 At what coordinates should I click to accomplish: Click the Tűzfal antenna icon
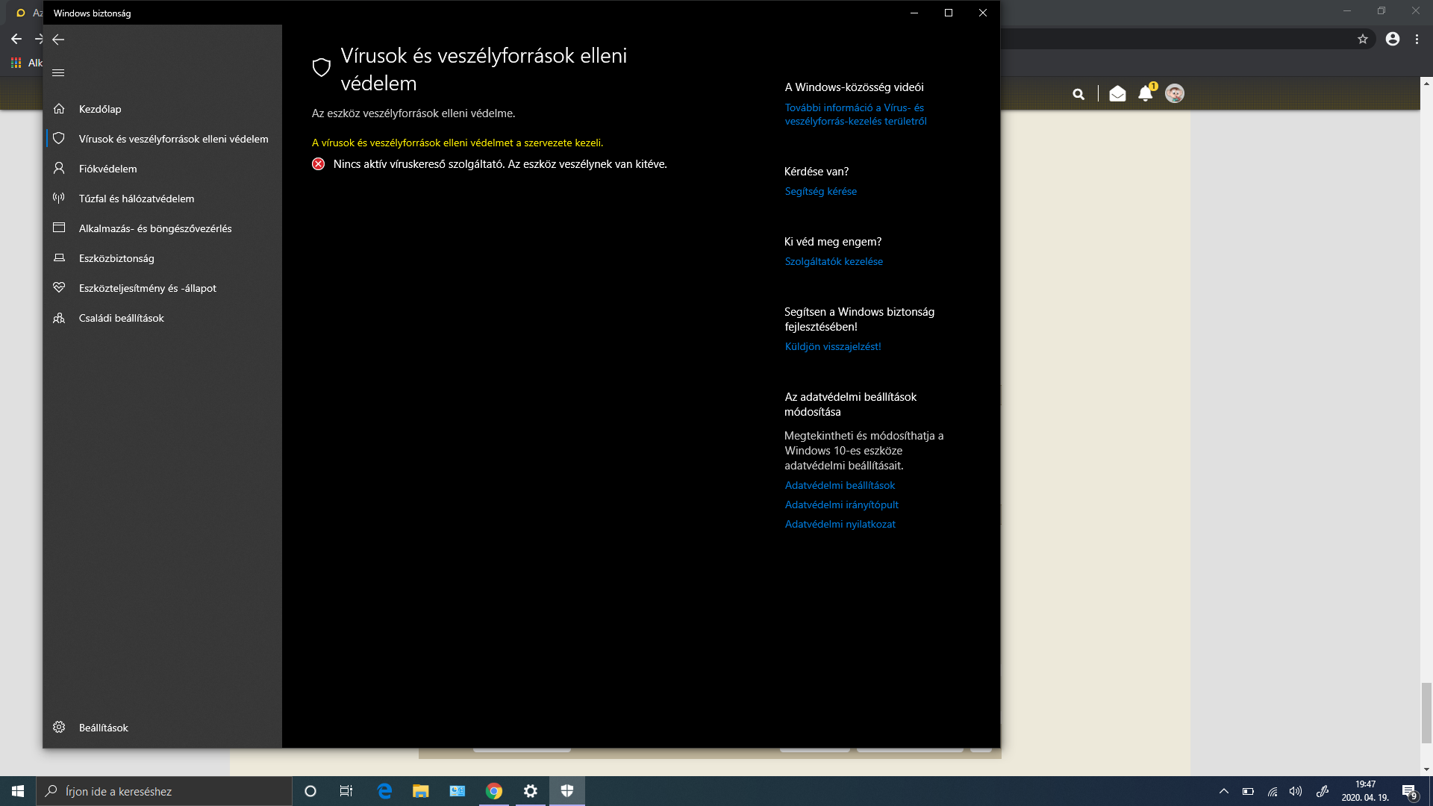[x=59, y=199]
